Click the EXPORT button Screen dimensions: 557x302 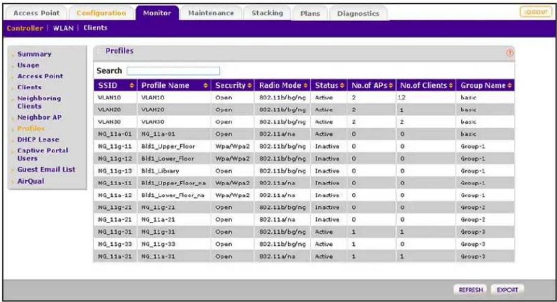507,290
